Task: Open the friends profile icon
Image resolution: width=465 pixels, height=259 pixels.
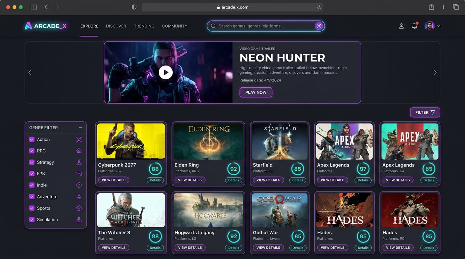Action: click(401, 26)
